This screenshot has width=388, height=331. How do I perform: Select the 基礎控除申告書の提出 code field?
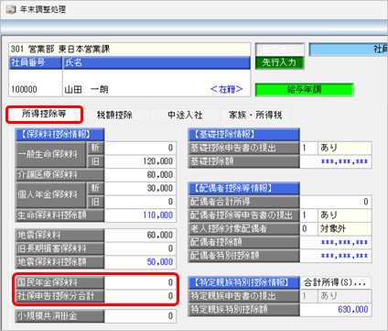tap(308, 148)
